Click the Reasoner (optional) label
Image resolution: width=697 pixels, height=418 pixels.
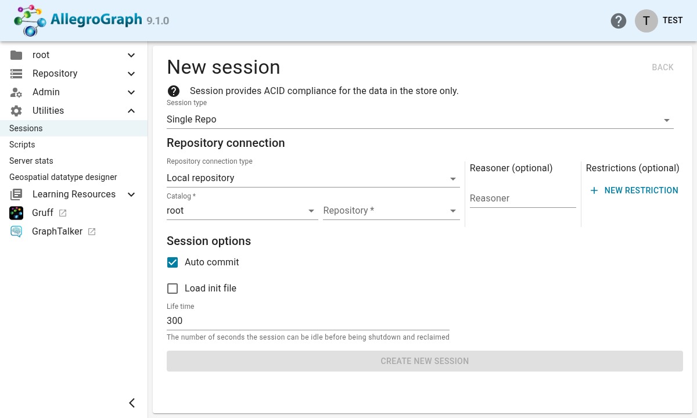[511, 168]
